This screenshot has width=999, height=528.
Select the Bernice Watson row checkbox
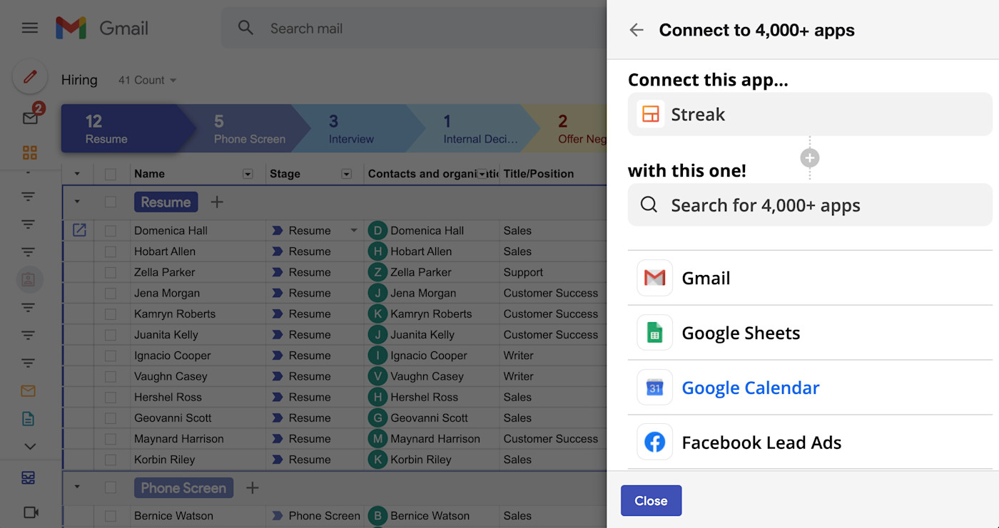(110, 516)
